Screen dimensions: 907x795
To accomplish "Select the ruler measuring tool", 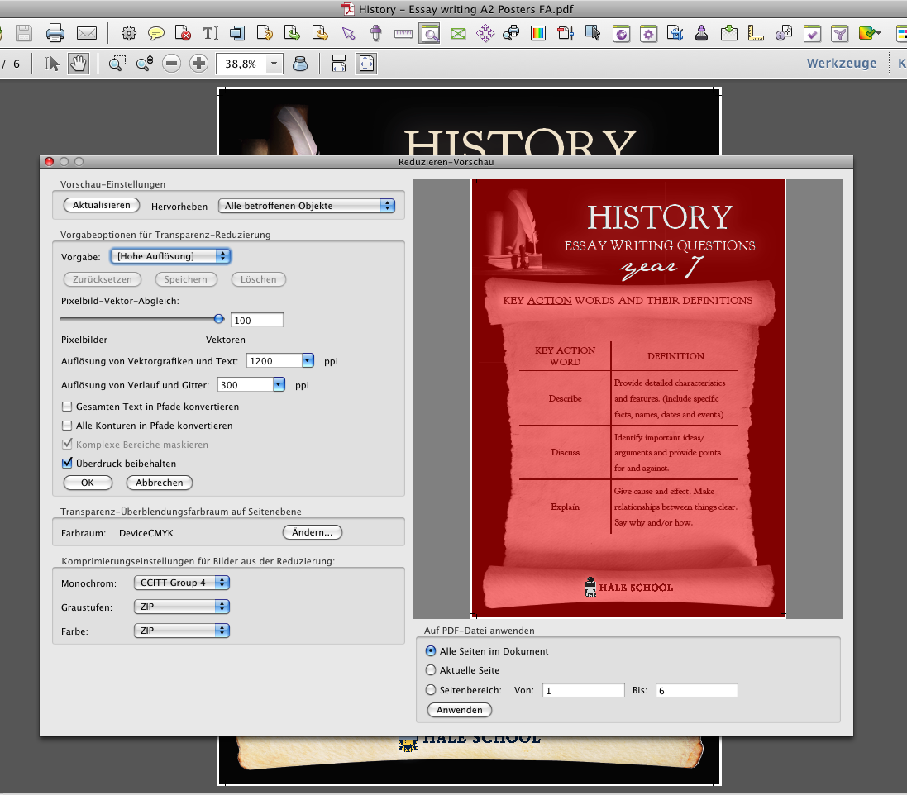I will point(403,34).
